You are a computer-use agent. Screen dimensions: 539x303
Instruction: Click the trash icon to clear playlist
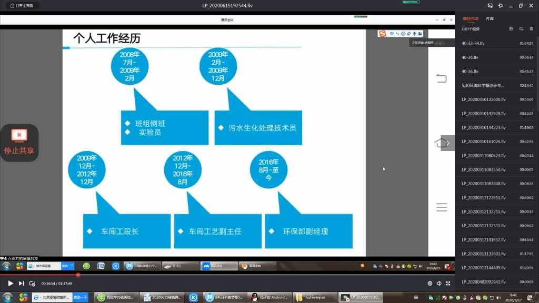pyautogui.click(x=531, y=29)
